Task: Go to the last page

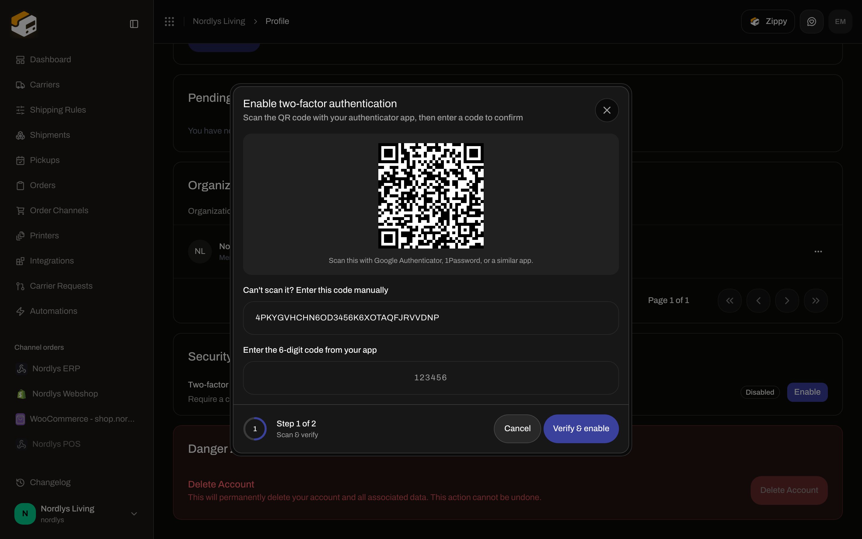Action: click(816, 301)
